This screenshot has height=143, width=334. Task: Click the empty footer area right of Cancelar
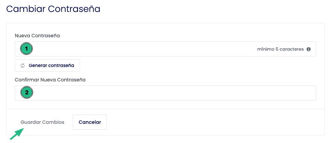[215, 122]
